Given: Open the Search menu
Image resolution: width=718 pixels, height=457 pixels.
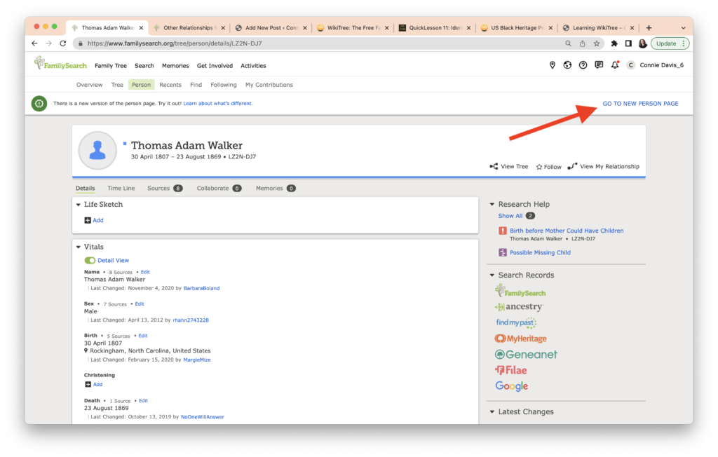Looking at the screenshot, I should 144,66.
